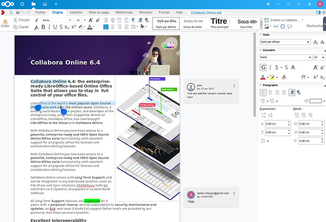
Task: Undo the last action
Action: click(23, 12)
